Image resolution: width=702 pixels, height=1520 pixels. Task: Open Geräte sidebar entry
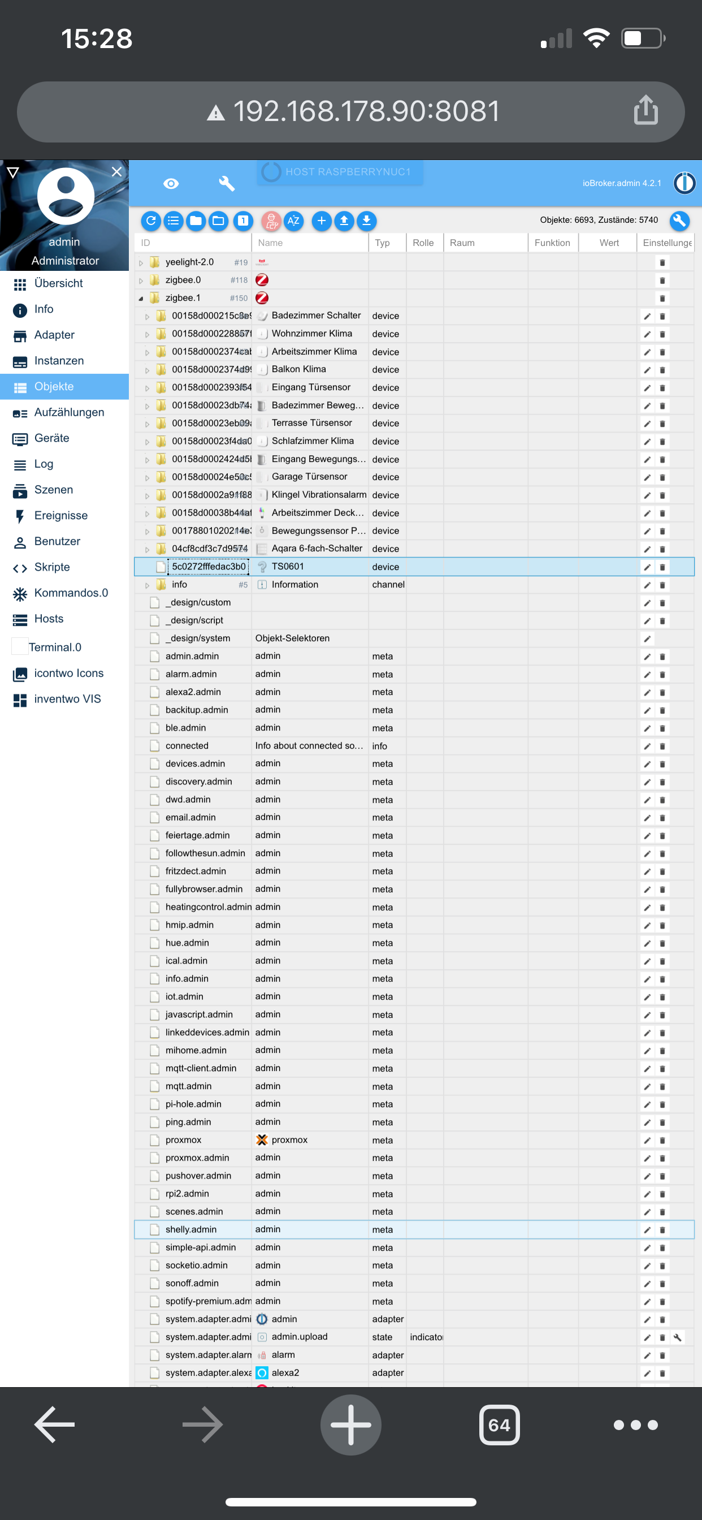point(64,438)
